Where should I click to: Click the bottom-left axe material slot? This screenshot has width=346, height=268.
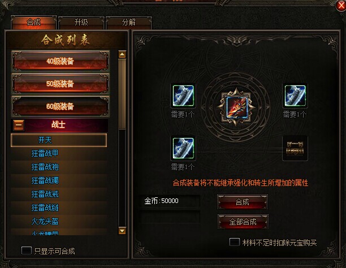[x=183, y=148]
